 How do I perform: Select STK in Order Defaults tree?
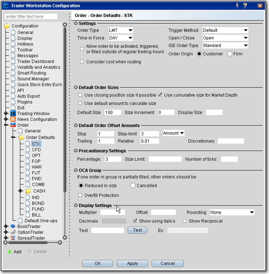(36, 144)
